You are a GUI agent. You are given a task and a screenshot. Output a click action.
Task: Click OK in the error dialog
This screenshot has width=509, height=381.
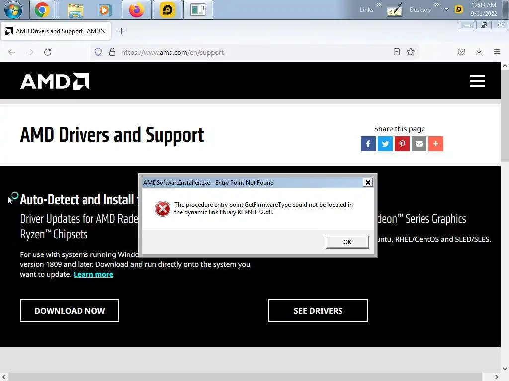click(x=347, y=242)
